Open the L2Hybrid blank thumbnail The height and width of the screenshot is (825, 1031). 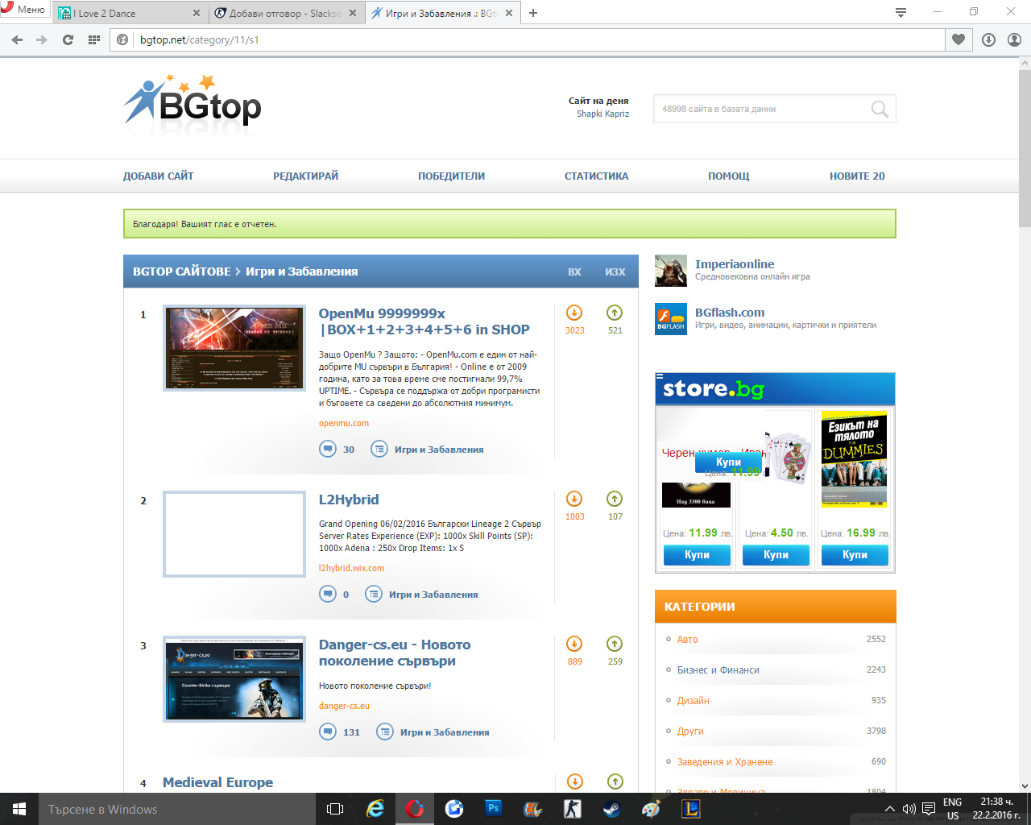pyautogui.click(x=234, y=534)
